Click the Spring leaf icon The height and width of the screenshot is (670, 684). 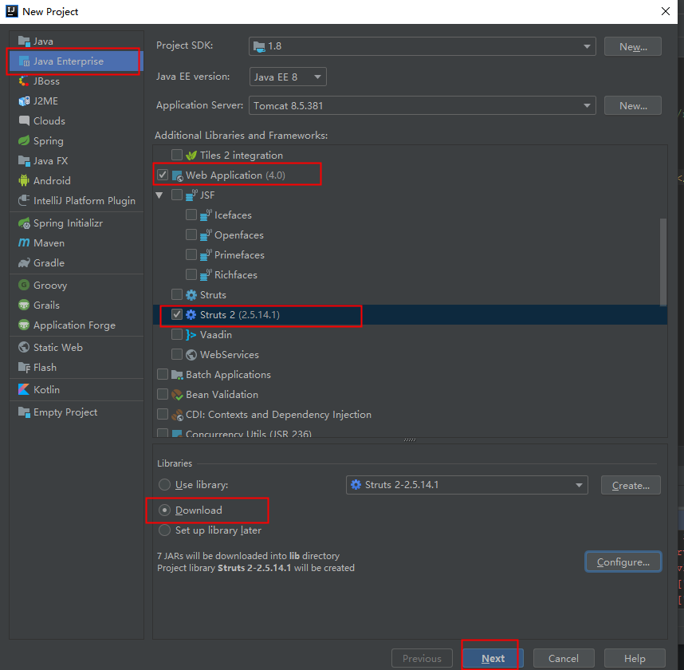(x=24, y=140)
